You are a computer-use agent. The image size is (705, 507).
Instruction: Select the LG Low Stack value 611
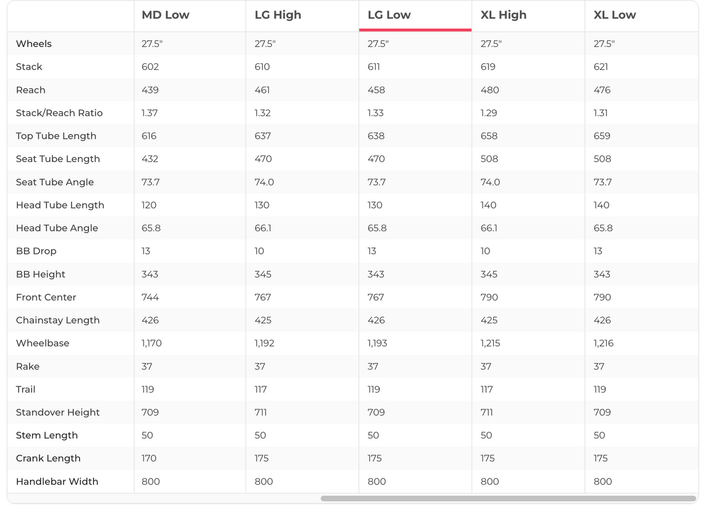tap(374, 67)
